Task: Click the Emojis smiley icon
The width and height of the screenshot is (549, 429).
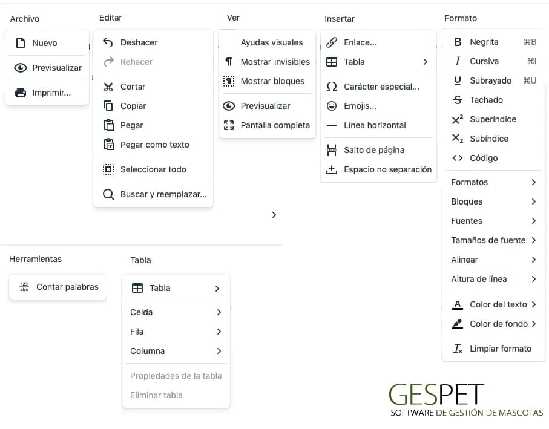Action: 332,106
